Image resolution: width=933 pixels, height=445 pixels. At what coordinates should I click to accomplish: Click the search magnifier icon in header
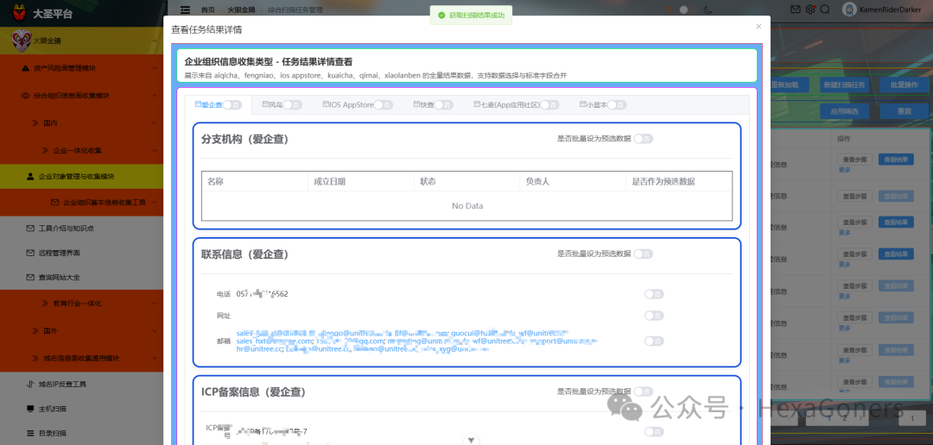click(825, 9)
